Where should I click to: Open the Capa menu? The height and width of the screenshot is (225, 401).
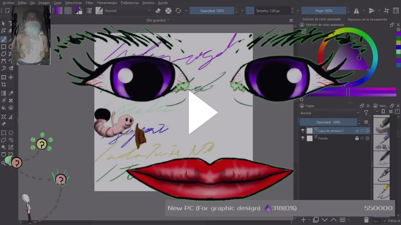(57, 3)
